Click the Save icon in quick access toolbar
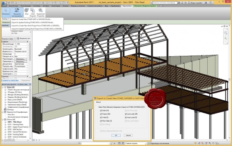Viewport: 232px width, 146px height. coord(12,3)
